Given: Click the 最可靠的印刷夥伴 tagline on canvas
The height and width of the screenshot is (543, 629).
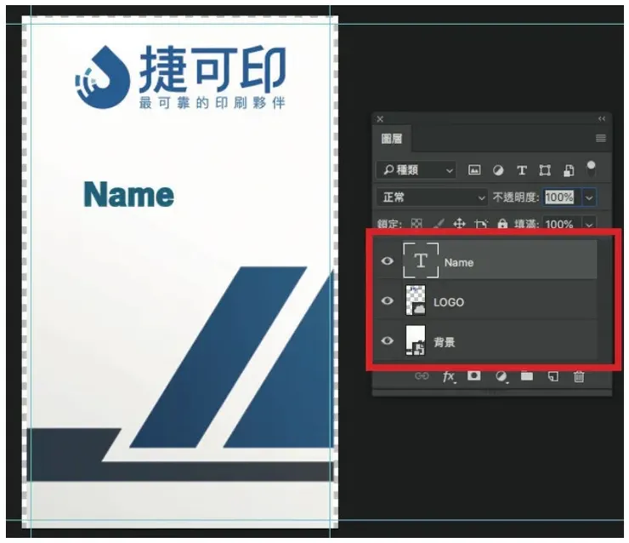Looking at the screenshot, I should [x=212, y=103].
